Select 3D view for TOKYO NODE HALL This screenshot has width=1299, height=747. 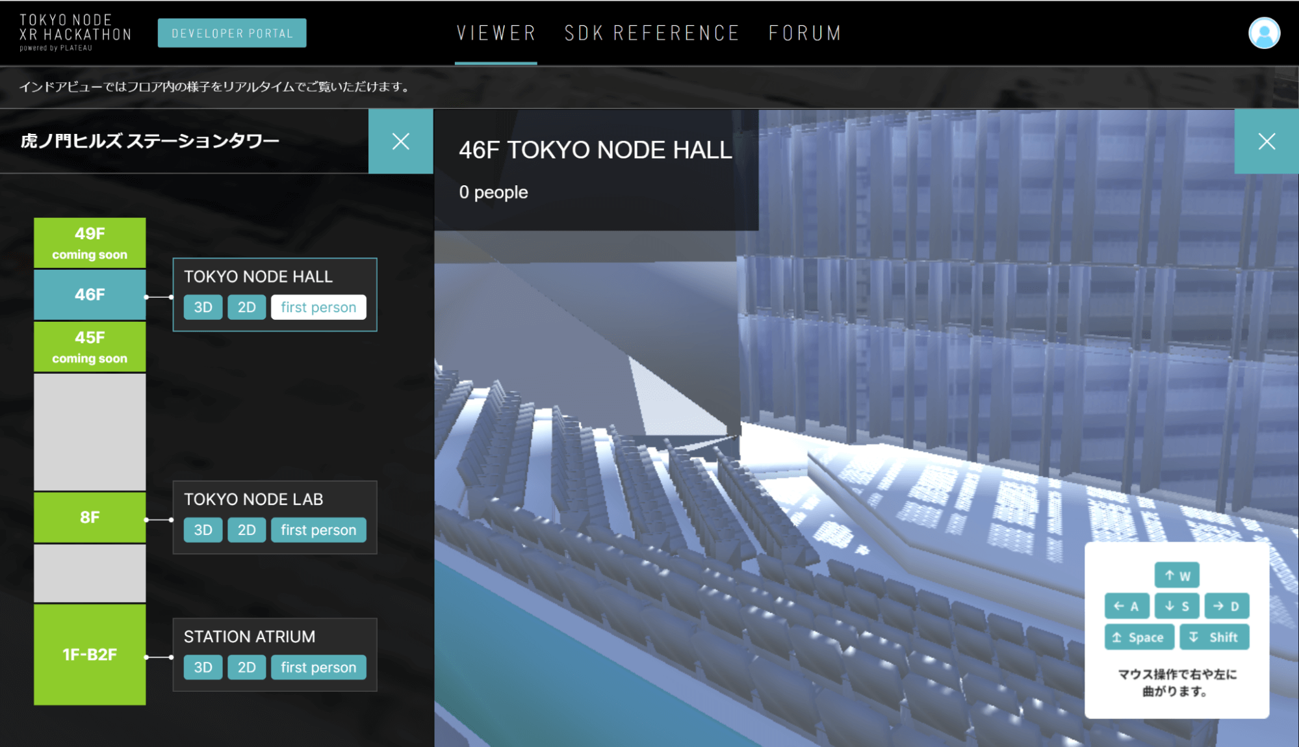[x=203, y=308]
